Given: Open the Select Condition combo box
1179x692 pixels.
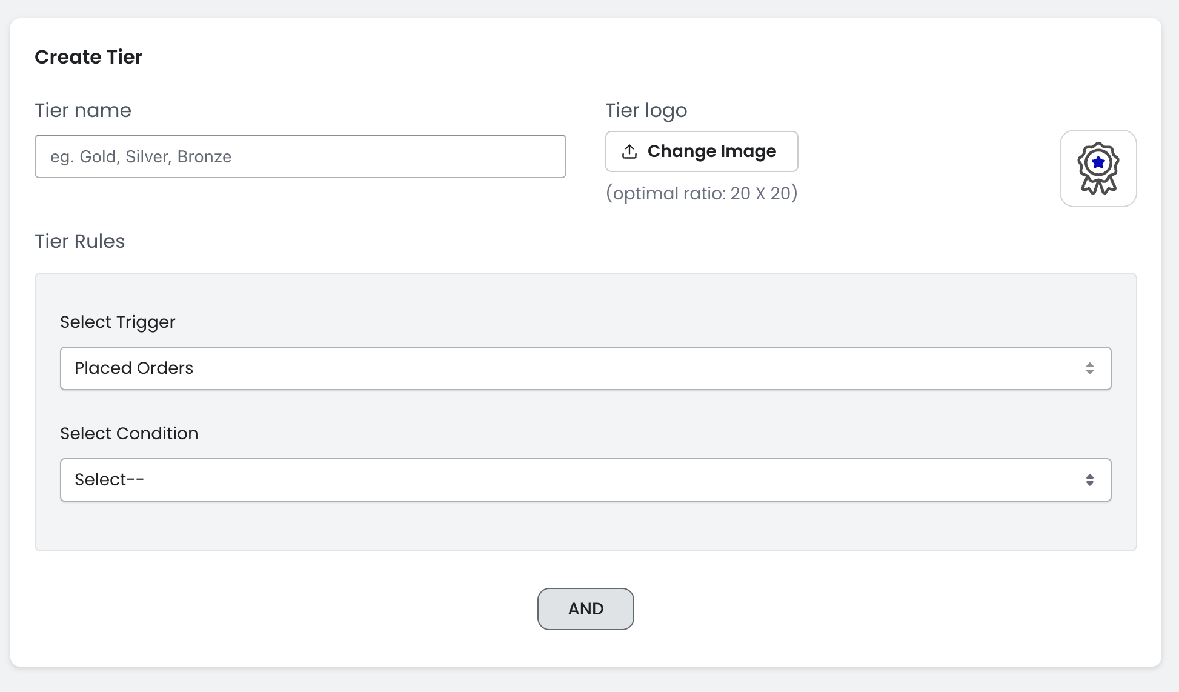Looking at the screenshot, I should (x=585, y=480).
